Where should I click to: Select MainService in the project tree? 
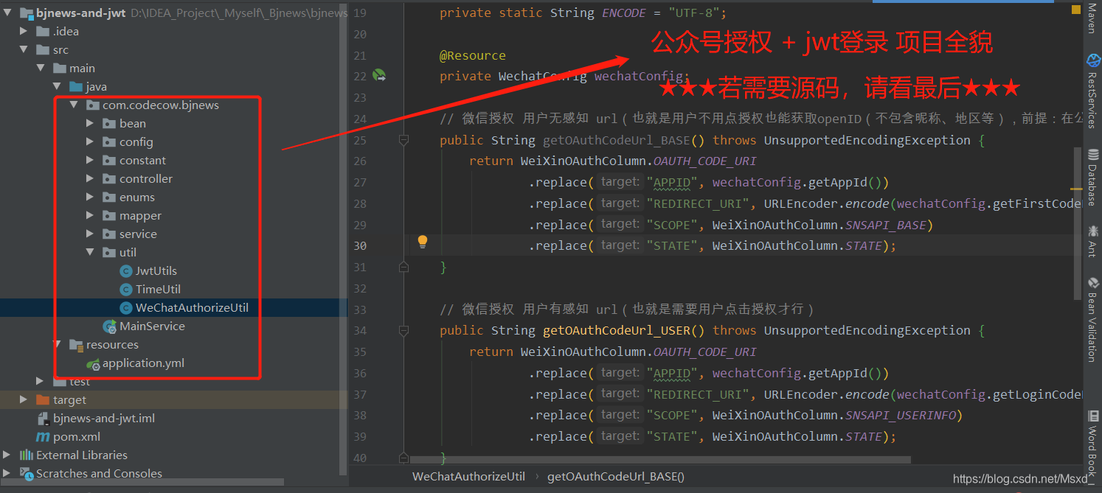click(x=153, y=326)
